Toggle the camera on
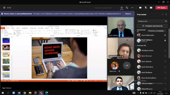 click(x=141, y=8)
